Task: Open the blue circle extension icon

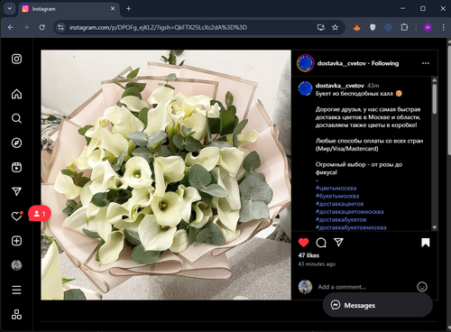Action: click(x=389, y=27)
